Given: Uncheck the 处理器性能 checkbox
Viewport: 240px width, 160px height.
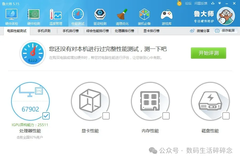Looking at the screenshot, I should coord(46,116).
